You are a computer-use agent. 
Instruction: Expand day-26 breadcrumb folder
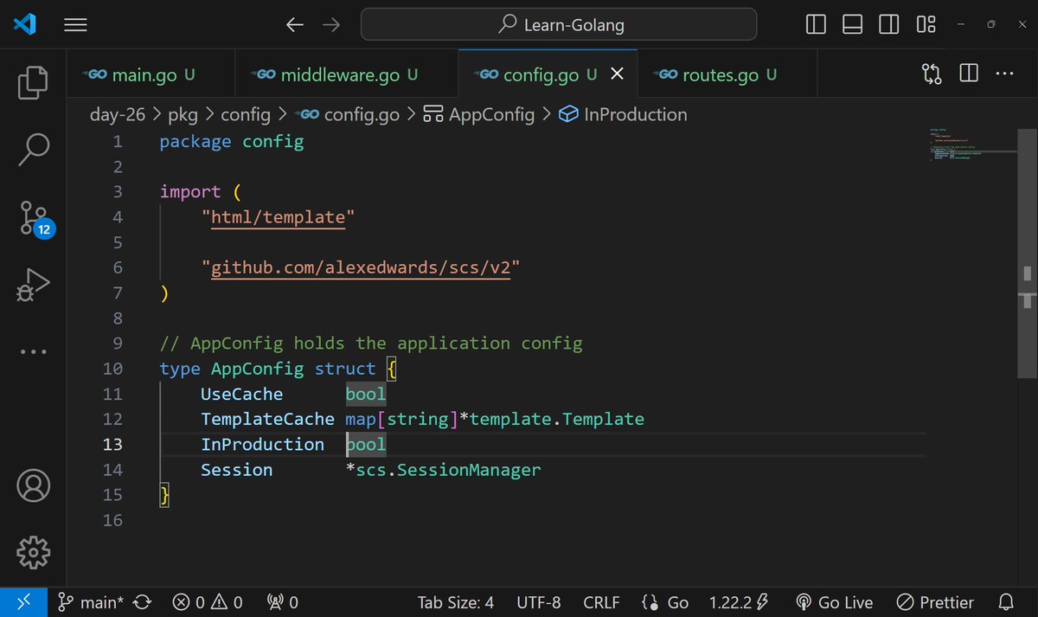117,114
